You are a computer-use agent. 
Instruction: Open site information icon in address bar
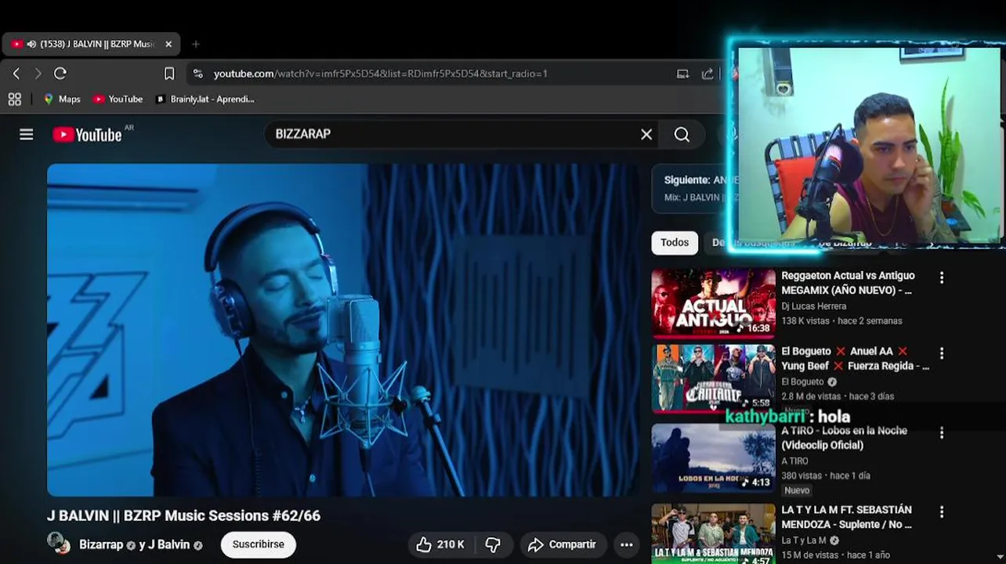coord(198,74)
